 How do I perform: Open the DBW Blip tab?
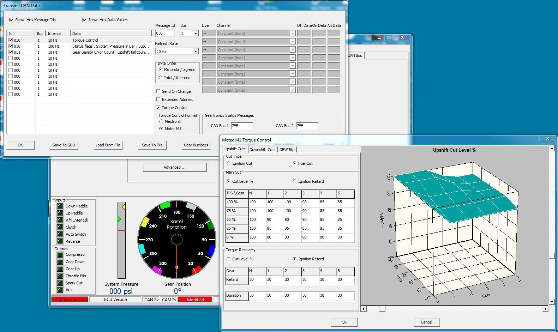(287, 150)
